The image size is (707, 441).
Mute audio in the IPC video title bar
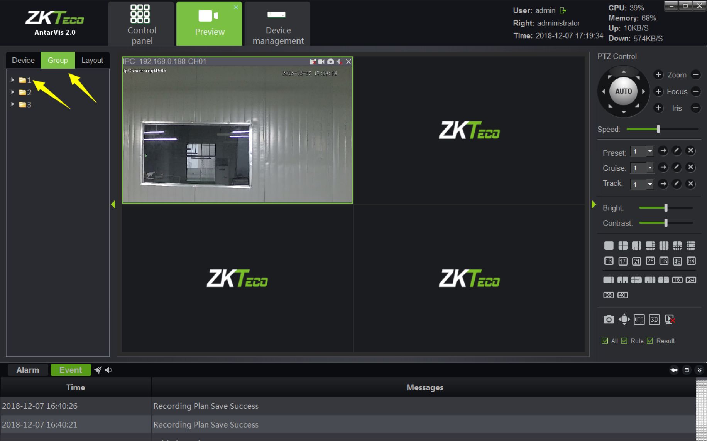pos(339,62)
